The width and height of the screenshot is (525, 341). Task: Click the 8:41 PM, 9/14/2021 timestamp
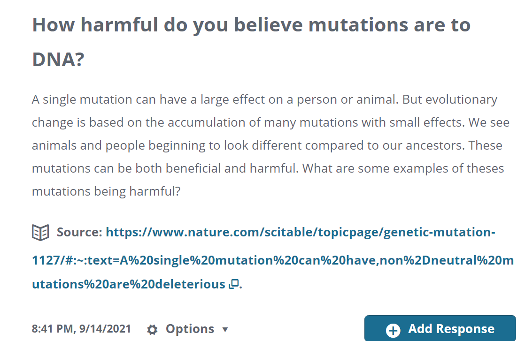pos(81,329)
